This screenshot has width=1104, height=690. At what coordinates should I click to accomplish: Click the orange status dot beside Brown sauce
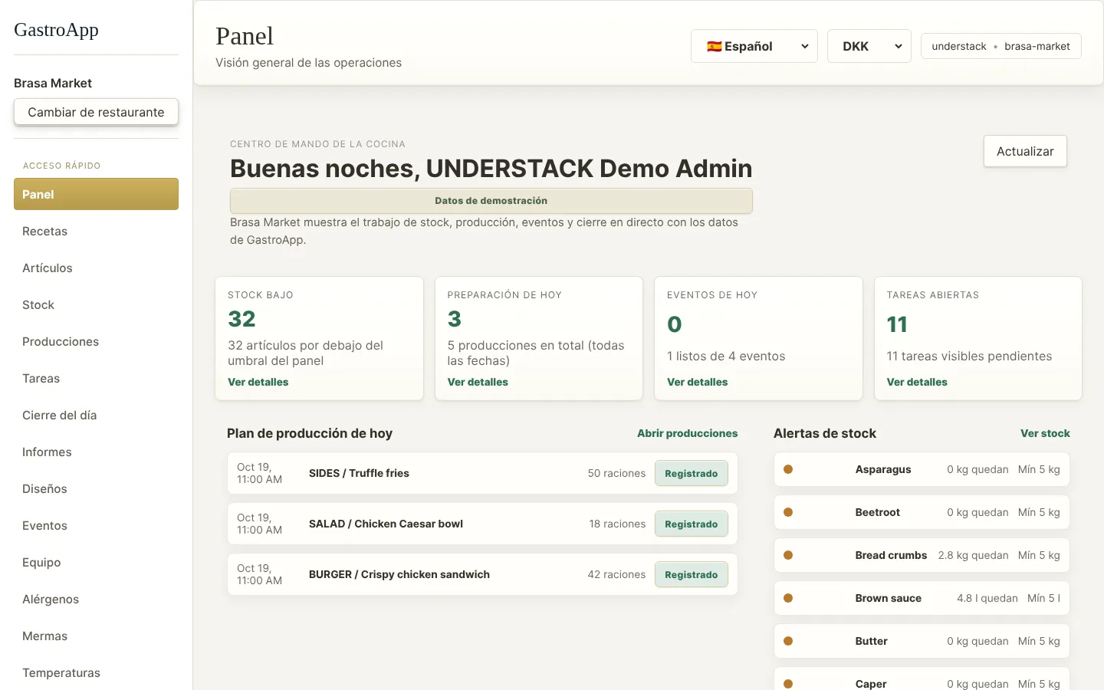coord(788,598)
